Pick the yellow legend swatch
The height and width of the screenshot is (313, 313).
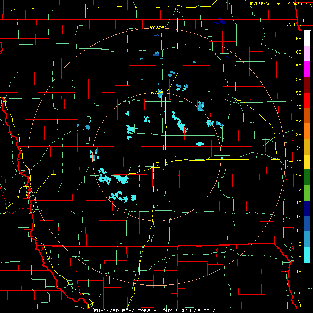tap(307, 162)
